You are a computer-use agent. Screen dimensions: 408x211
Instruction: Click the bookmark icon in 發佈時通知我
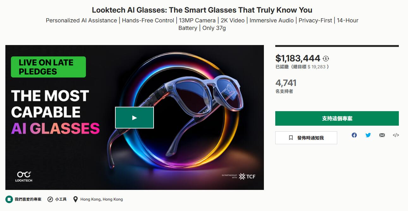291,138
